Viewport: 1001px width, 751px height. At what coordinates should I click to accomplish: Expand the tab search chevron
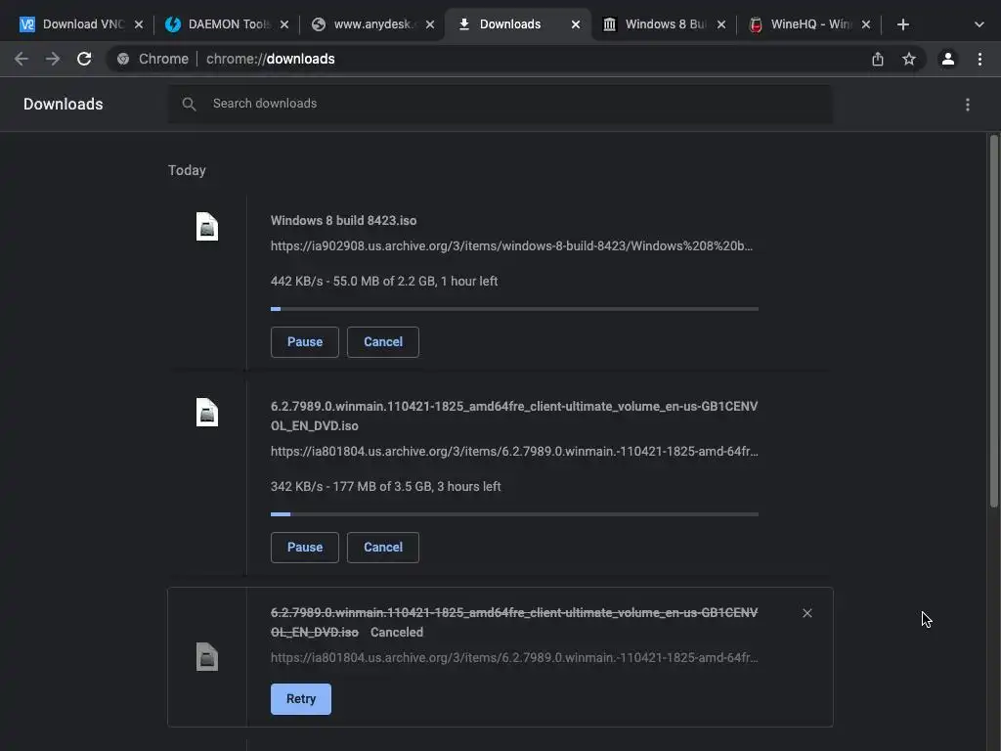979,24
